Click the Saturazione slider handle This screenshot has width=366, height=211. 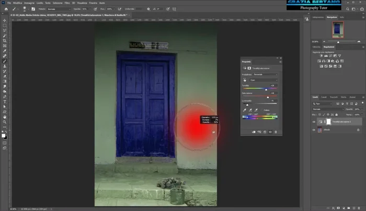[x=269, y=97]
